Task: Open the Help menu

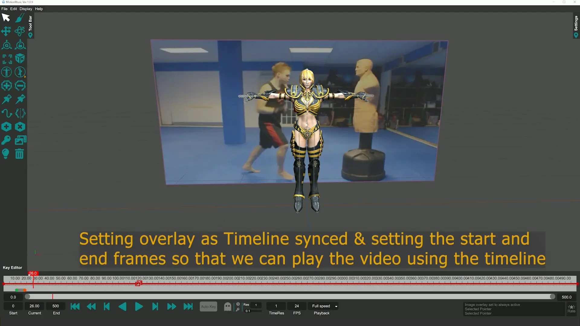Action: pos(39,9)
